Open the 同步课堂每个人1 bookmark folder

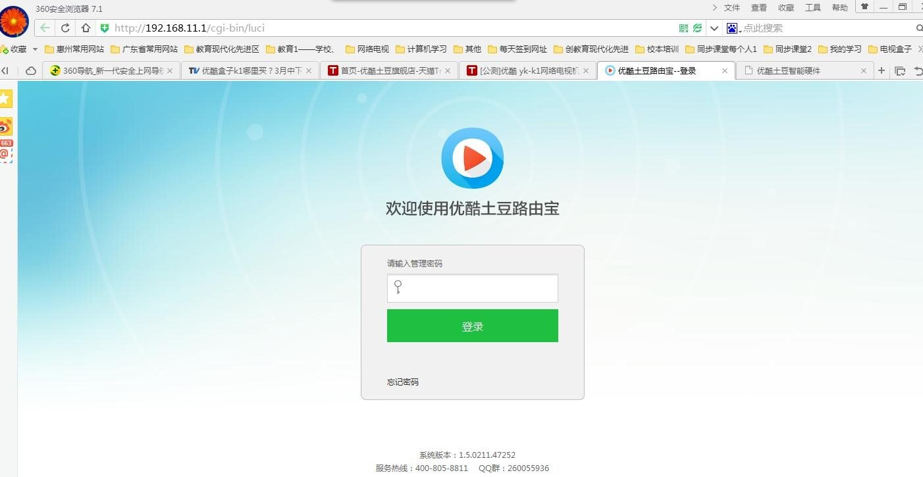(x=722, y=49)
